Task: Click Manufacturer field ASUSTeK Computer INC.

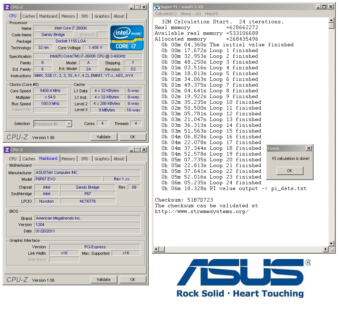Action: (x=88, y=172)
